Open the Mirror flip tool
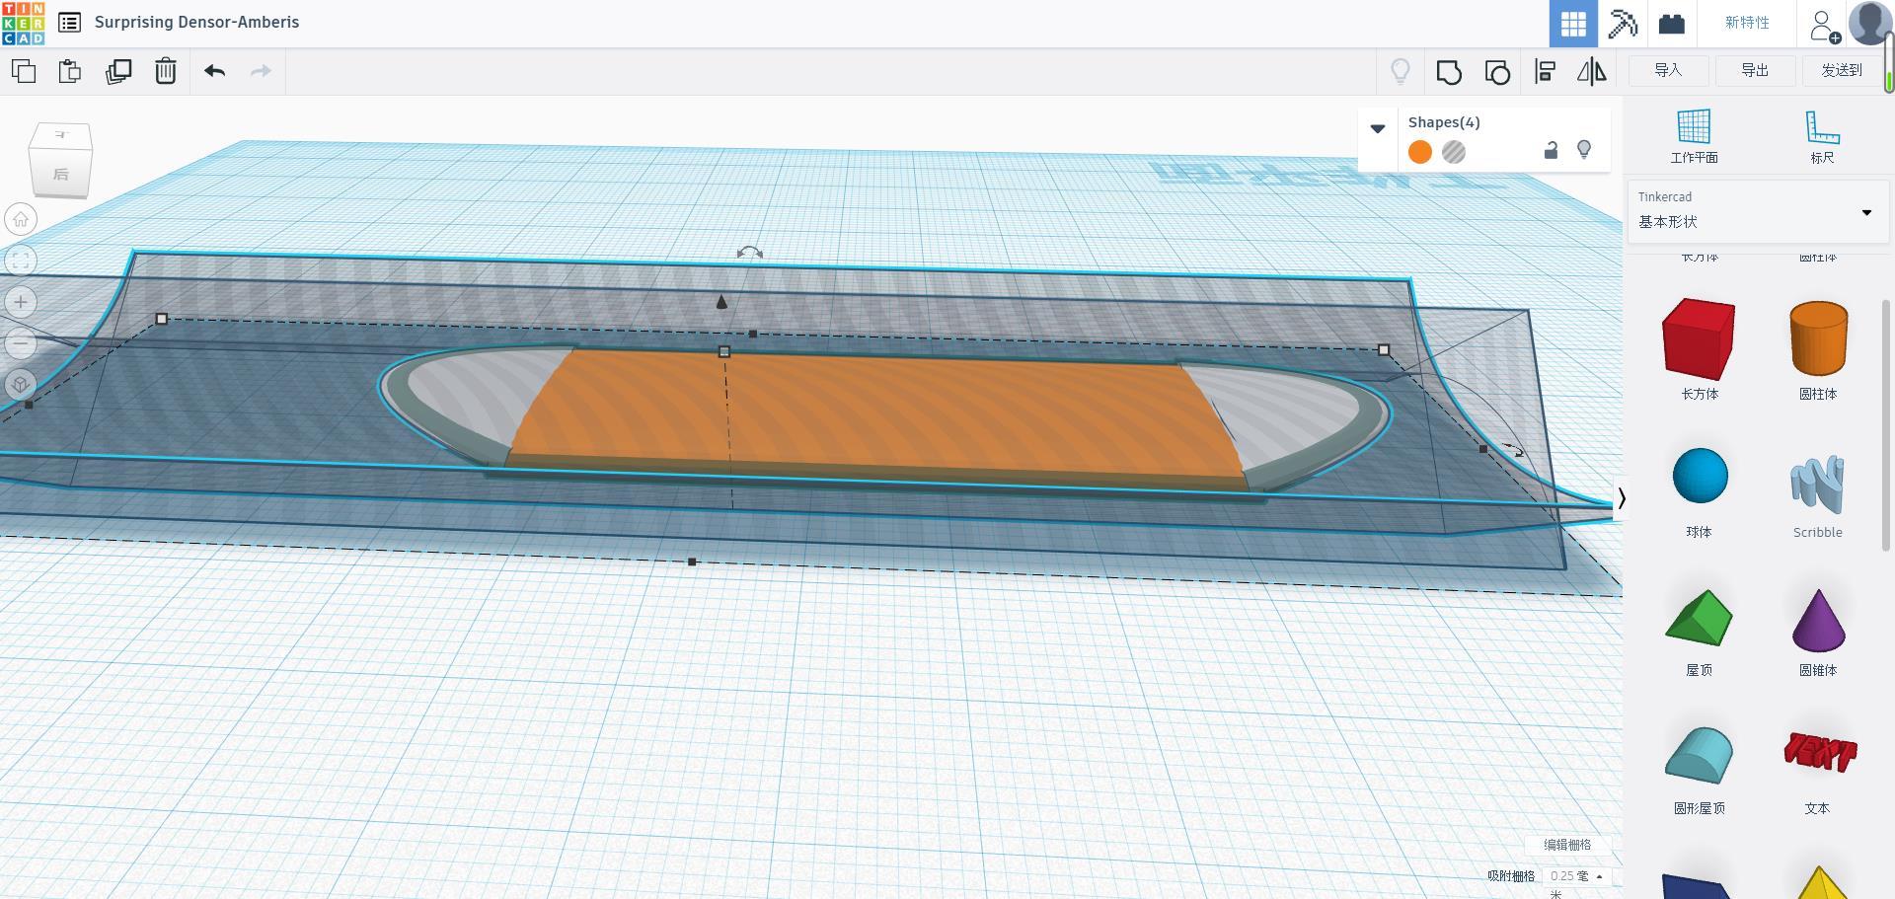 (1591, 71)
